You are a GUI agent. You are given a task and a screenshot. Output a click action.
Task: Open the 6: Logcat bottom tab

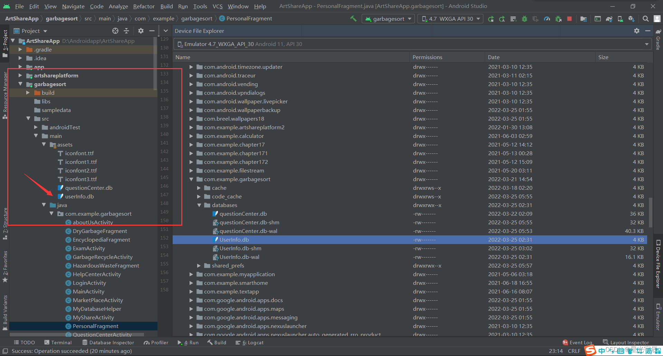click(x=249, y=343)
